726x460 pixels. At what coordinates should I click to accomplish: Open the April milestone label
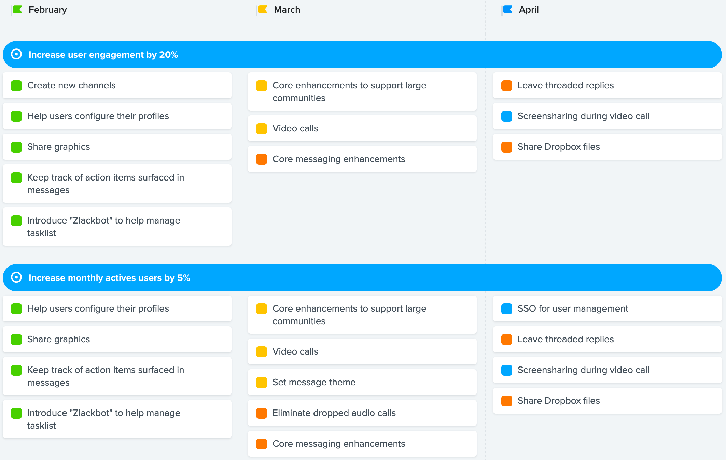[x=529, y=10]
